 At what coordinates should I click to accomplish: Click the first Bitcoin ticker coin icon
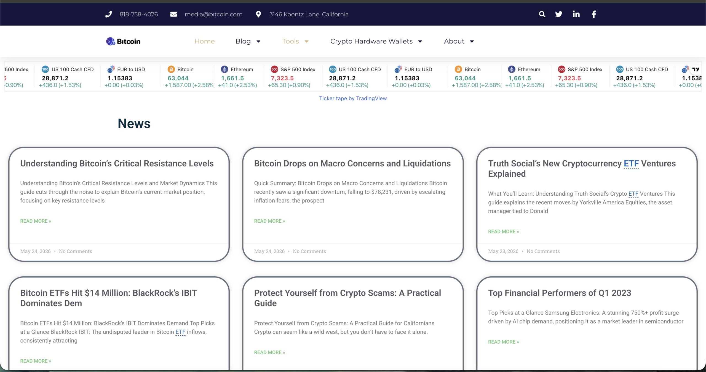click(x=171, y=69)
